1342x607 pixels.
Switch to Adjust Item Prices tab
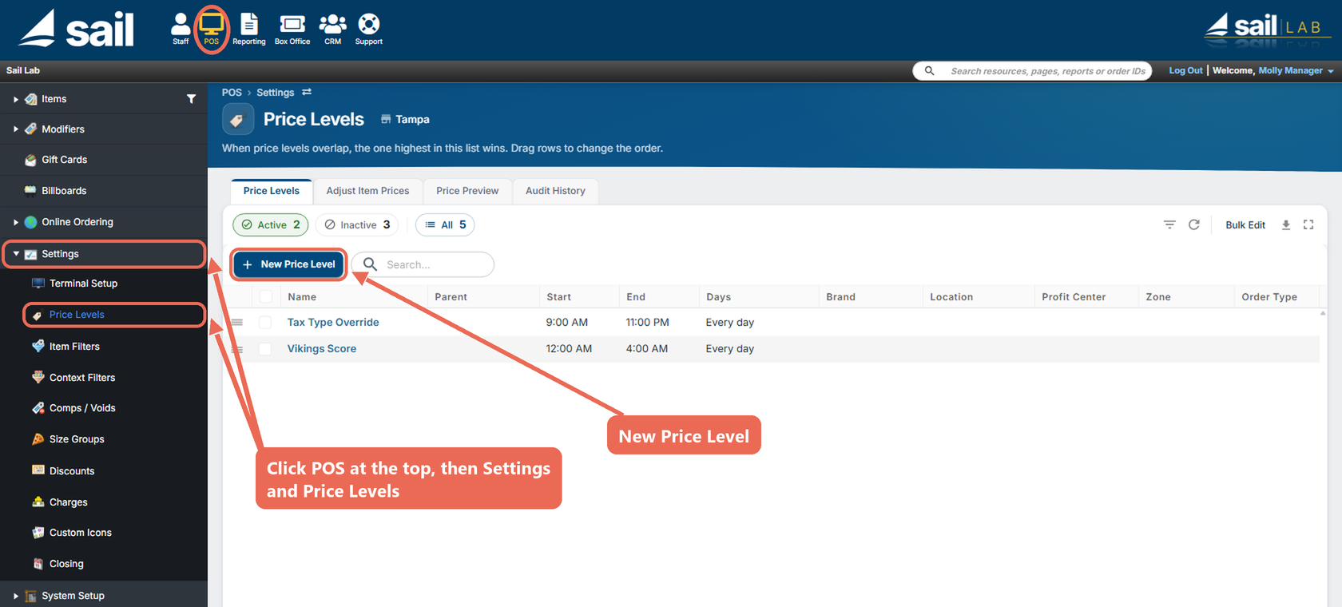367,192
